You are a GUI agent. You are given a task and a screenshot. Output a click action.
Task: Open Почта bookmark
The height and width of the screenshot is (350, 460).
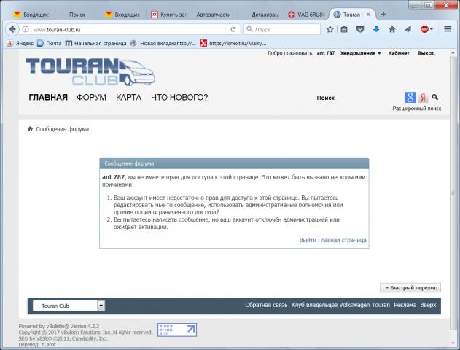(50, 44)
